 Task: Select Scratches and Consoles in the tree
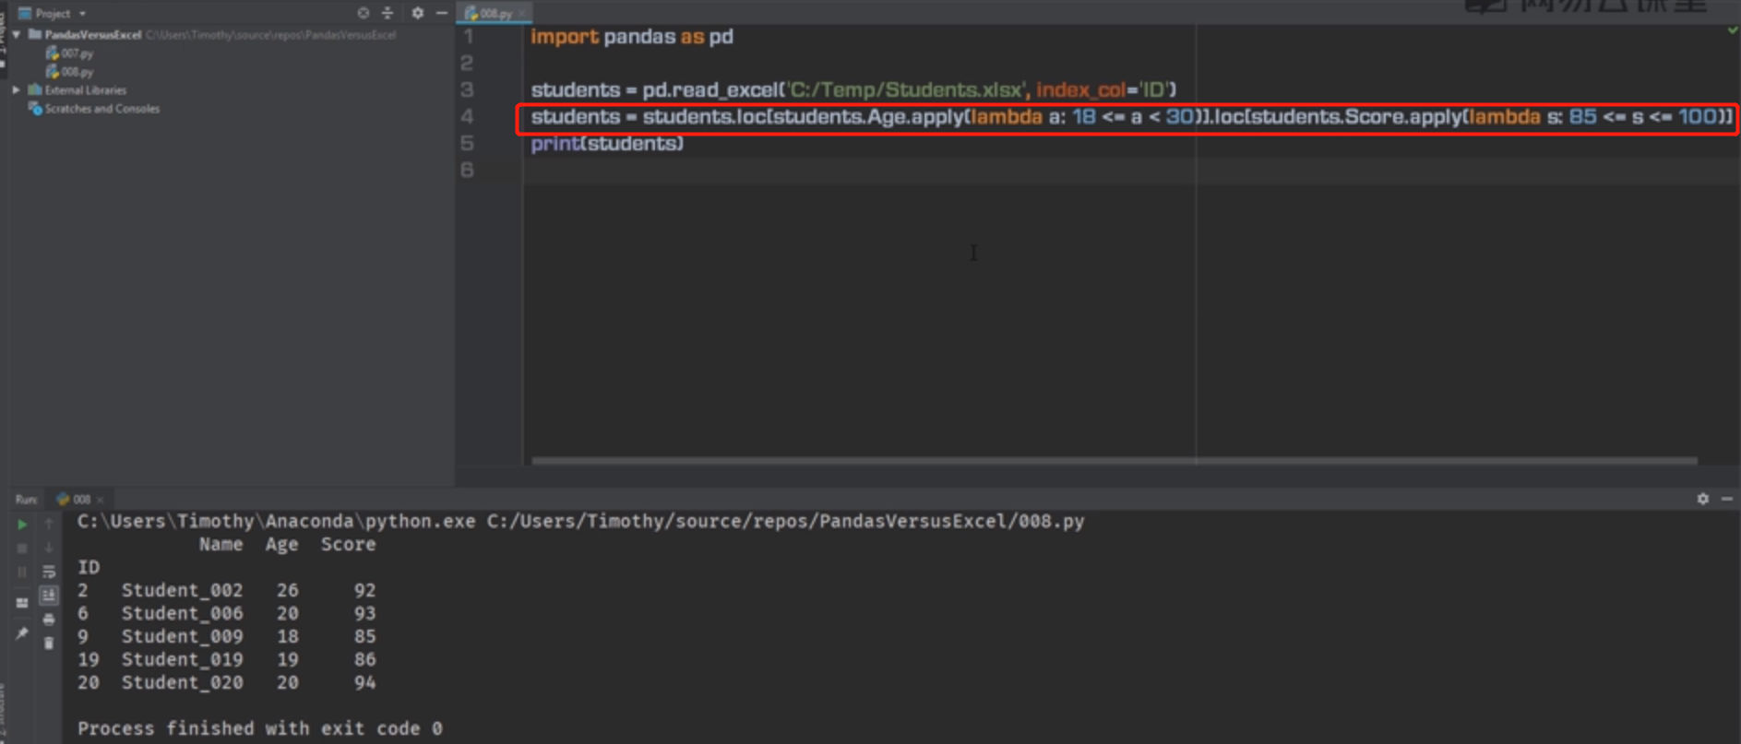tap(94, 109)
